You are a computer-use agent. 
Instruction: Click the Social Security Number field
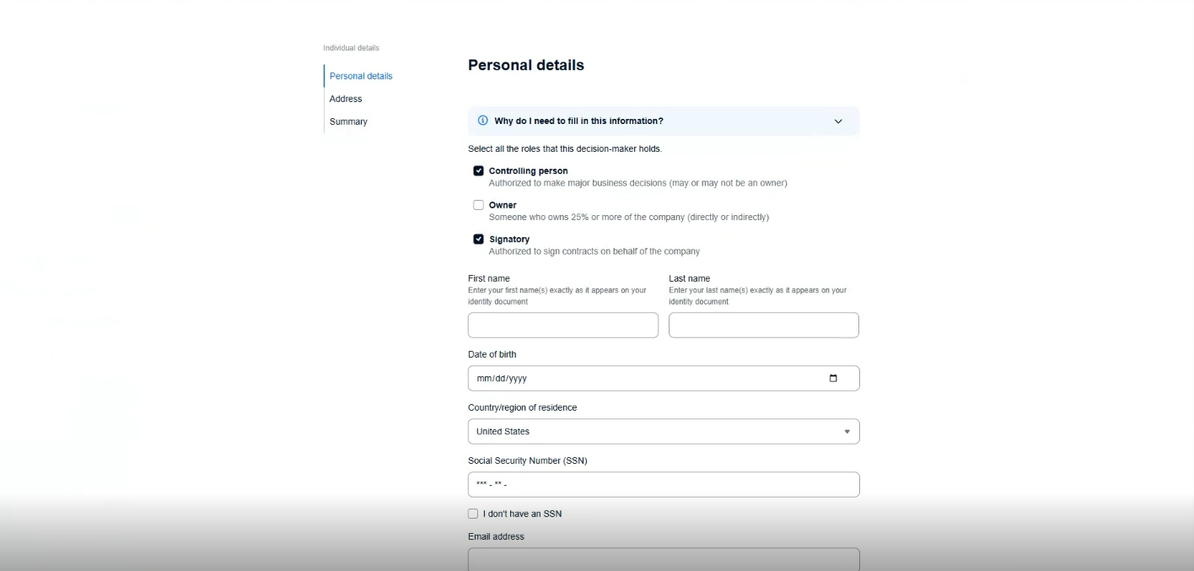coord(664,484)
